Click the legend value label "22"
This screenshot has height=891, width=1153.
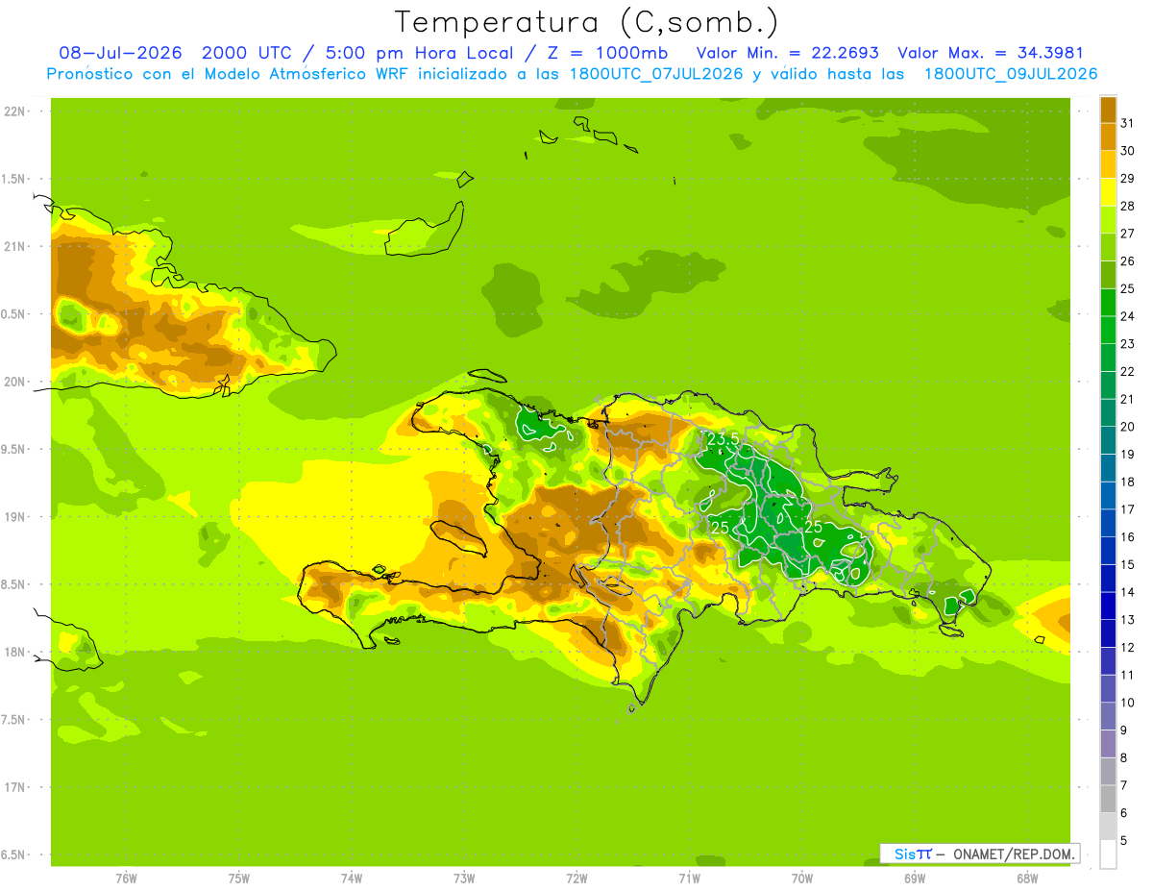click(x=1128, y=371)
